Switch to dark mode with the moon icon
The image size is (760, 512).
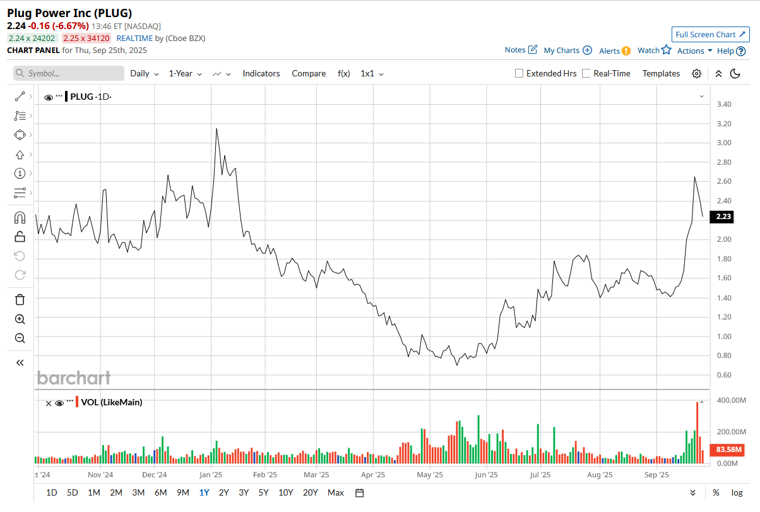coord(735,74)
